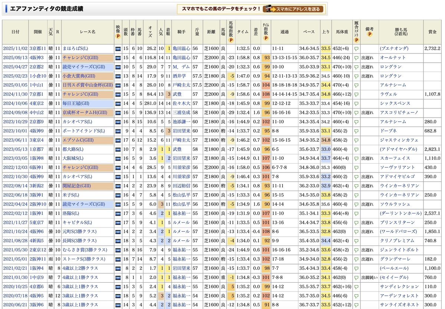Image resolution: width=445 pixels, height=309 pixels.
Task: Open venue link 4中山2
Action: click(37, 112)
